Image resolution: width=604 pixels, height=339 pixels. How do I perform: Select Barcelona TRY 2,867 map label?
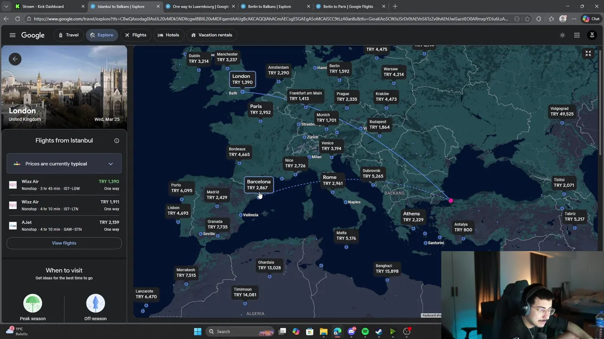coord(259,185)
